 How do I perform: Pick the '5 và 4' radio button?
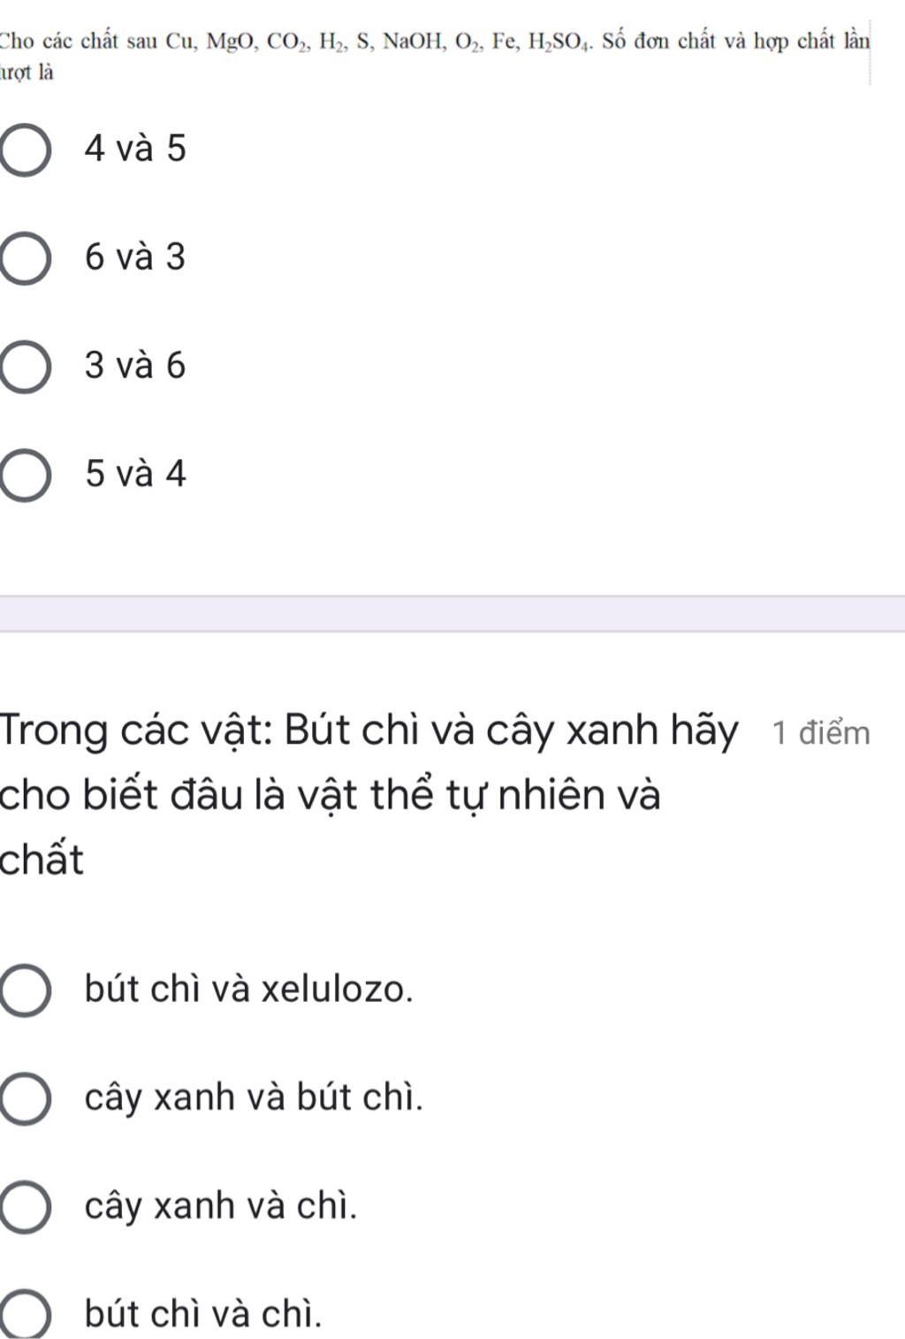pos(24,476)
